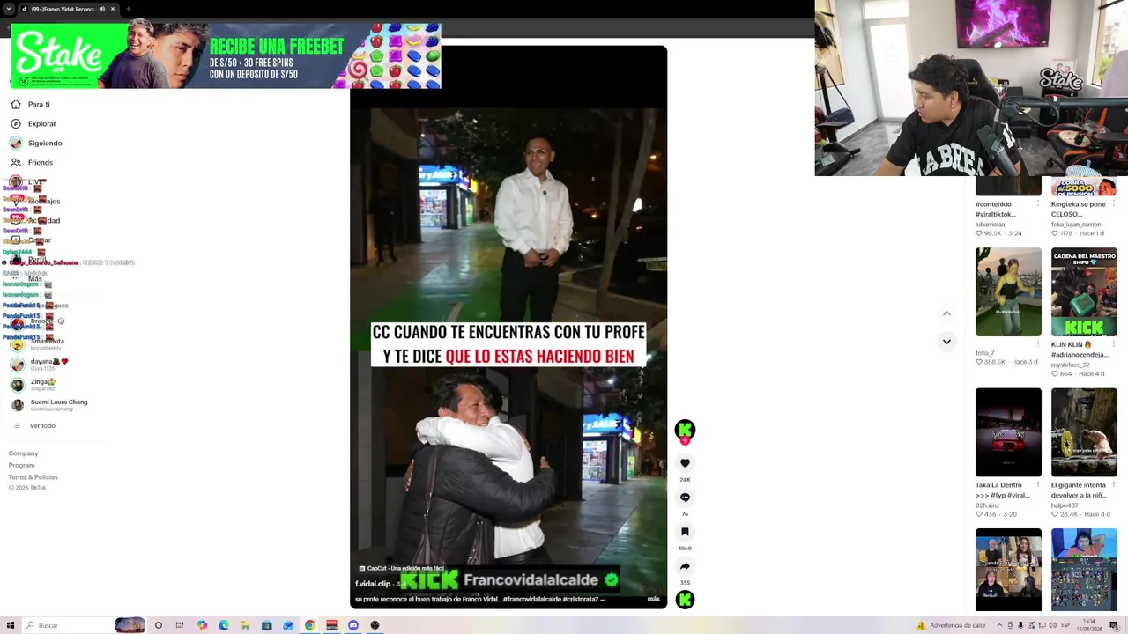Open lubarriolaa profile link
The image size is (1128, 634).
coord(991,225)
